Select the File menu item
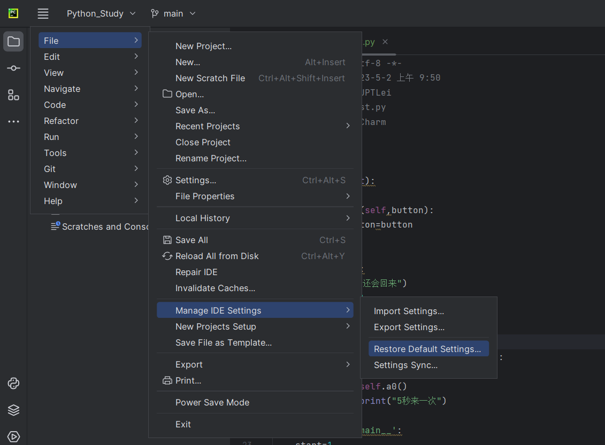 pos(90,41)
